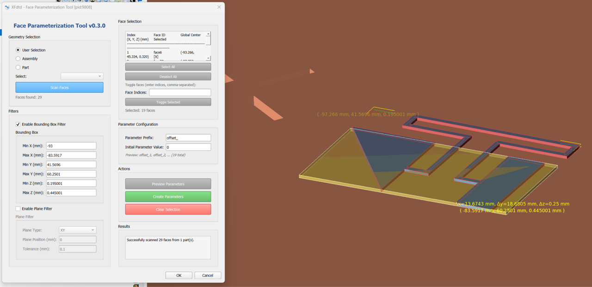Click the 'Faces found: 29' text
The image size is (592, 287).
point(29,97)
